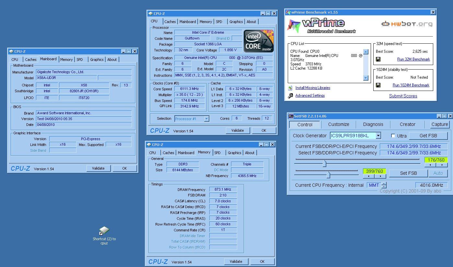This screenshot has width=453, height=267.
Task: Click the Current CPU Frequency field 4016.0MHz
Action: [431, 185]
